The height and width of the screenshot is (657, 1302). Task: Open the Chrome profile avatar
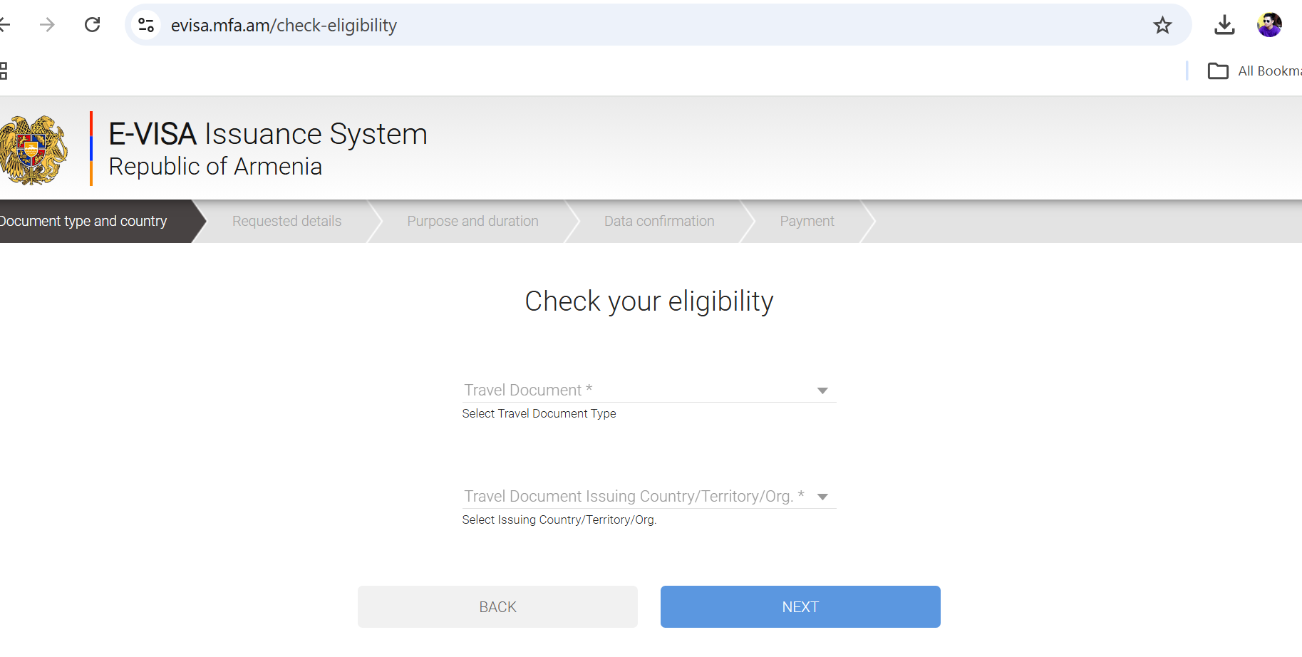[x=1269, y=25]
